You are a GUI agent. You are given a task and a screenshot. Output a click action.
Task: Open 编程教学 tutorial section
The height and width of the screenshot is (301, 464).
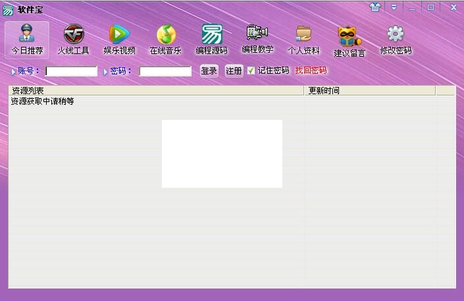point(257,39)
